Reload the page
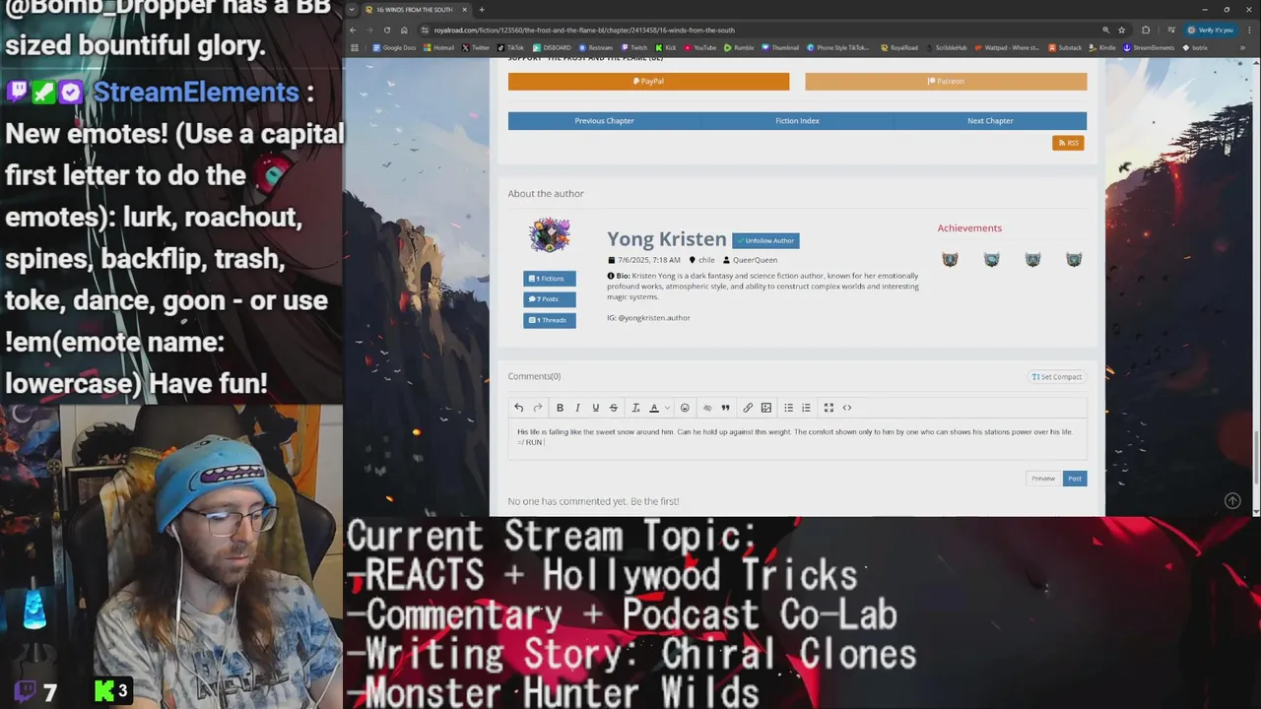This screenshot has width=1261, height=709. click(x=387, y=30)
